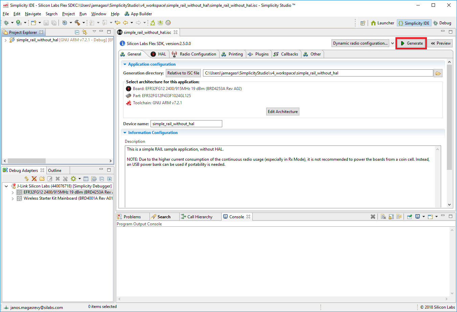
Task: Toggle the Relative to ISC file button
Action: 183,73
